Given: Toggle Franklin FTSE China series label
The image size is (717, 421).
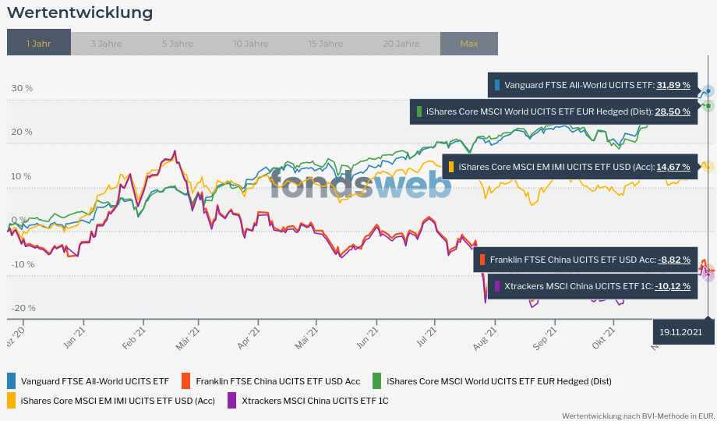Looking at the screenshot, I should tap(278, 381).
